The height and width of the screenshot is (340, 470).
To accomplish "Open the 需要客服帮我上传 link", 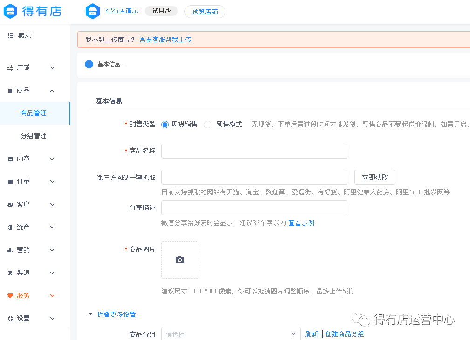I will point(165,40).
